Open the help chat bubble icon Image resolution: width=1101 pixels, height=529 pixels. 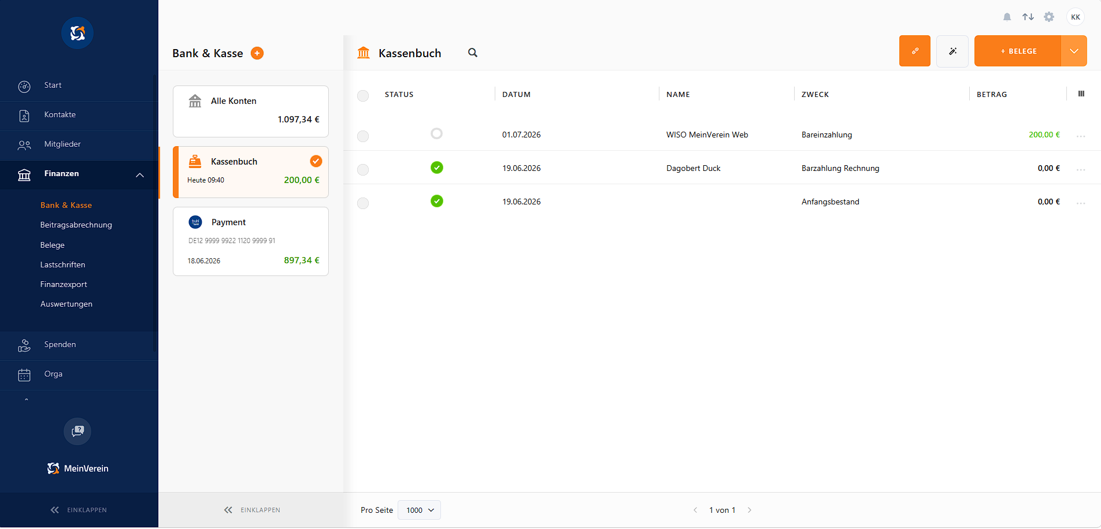point(77,431)
